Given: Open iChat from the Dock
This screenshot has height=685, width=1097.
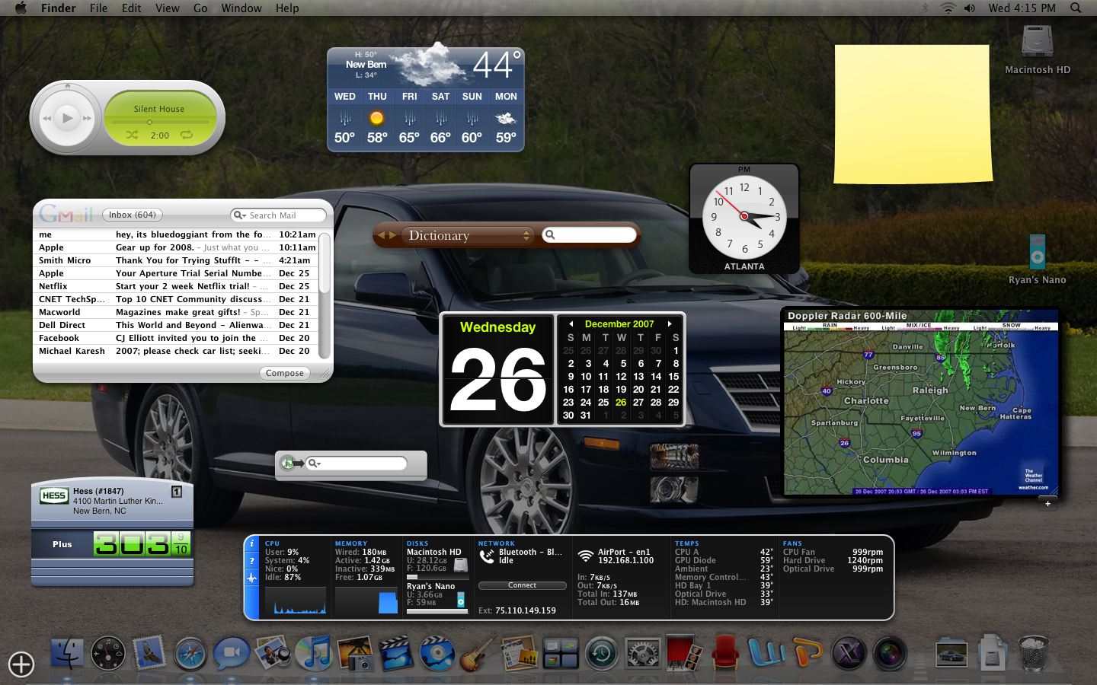Looking at the screenshot, I should 232,653.
